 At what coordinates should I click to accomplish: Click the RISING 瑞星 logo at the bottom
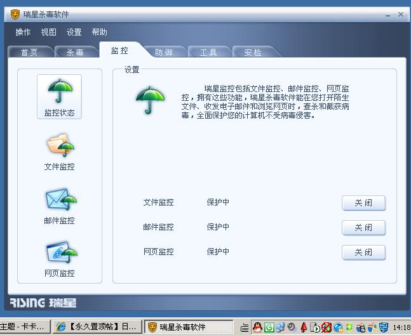click(43, 303)
